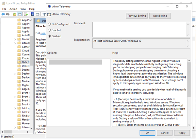The width and height of the screenshot is (196, 139).
Task: Click the tree pane horizontal scrollbar thumb
Action: [x=8, y=132]
